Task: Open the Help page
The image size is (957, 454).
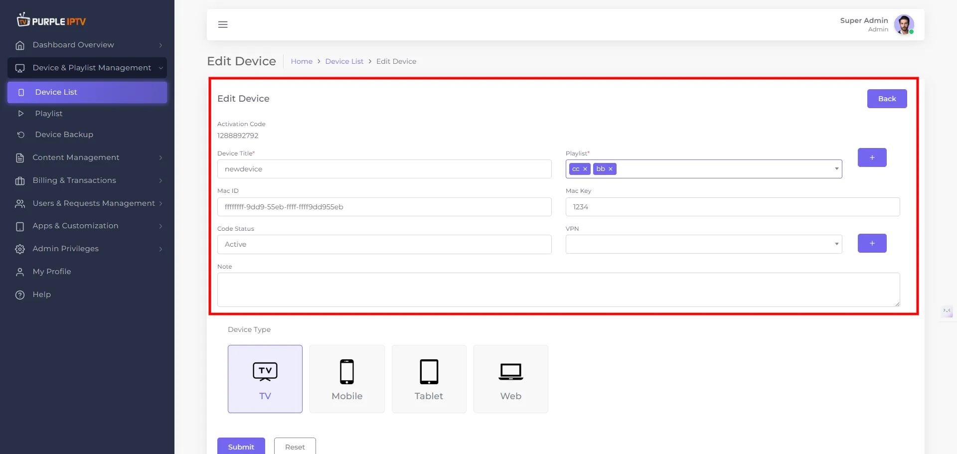Action: pos(87,295)
